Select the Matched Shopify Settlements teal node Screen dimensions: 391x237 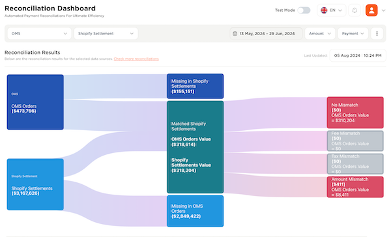coord(195,147)
